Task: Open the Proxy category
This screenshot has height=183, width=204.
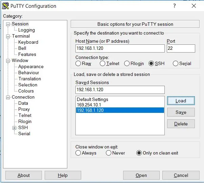Action: click(24, 109)
